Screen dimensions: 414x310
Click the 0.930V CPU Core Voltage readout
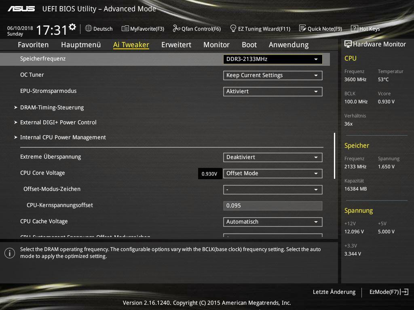click(x=210, y=174)
